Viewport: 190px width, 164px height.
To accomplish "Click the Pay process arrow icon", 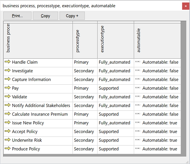I will click(8, 88).
